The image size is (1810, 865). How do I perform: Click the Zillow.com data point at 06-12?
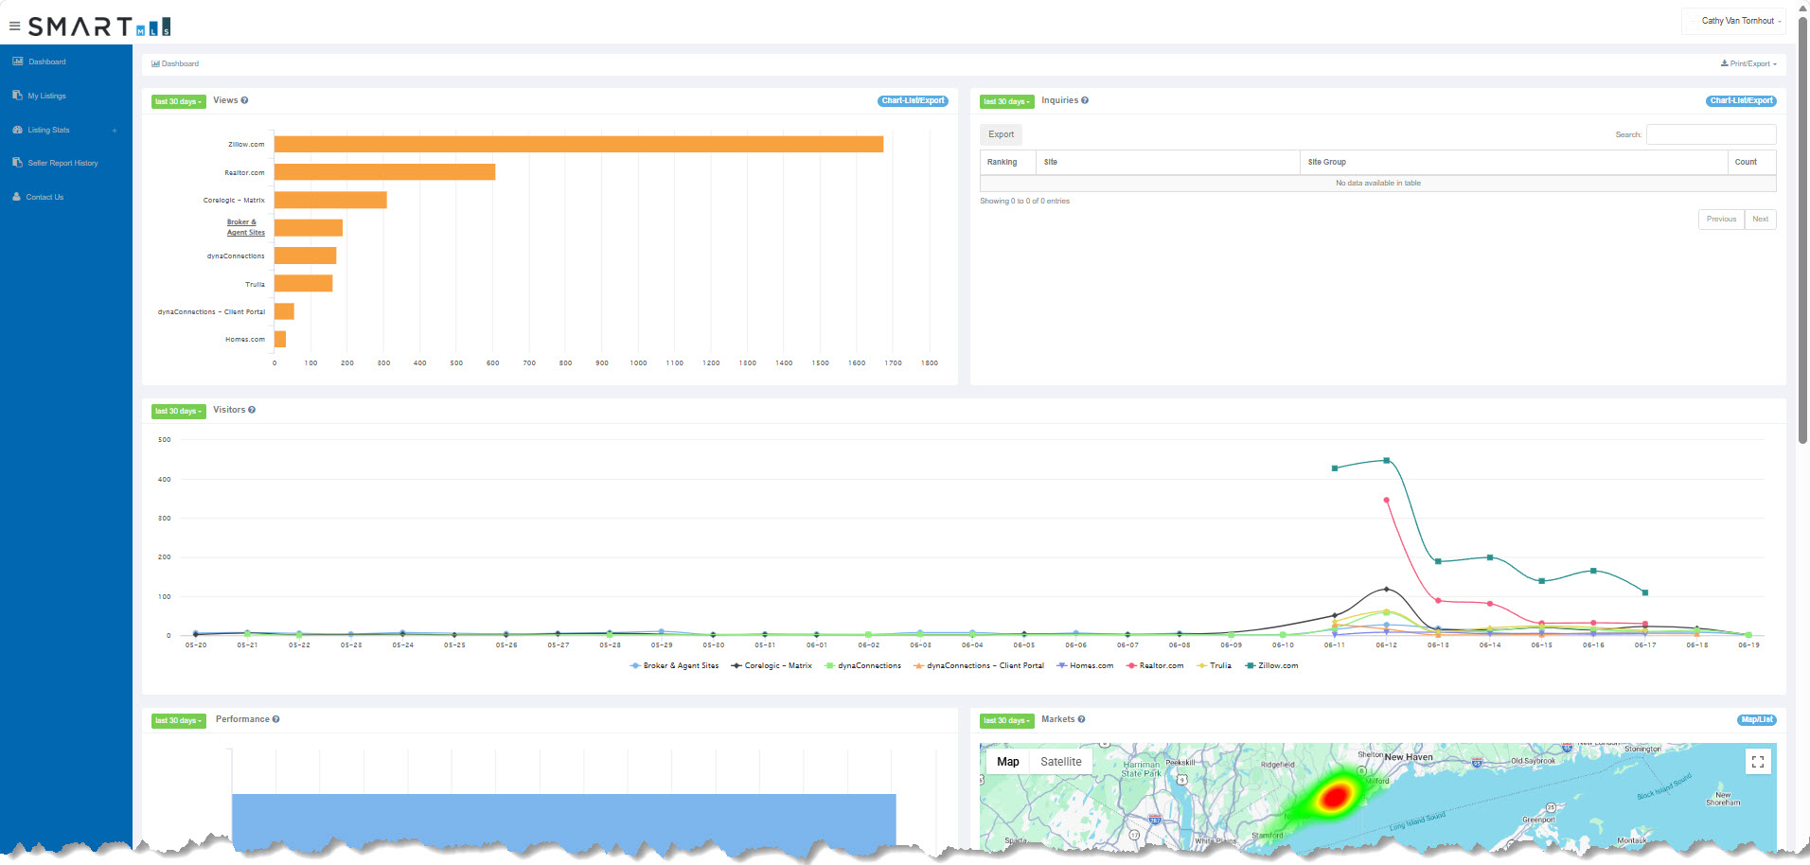1387,461
